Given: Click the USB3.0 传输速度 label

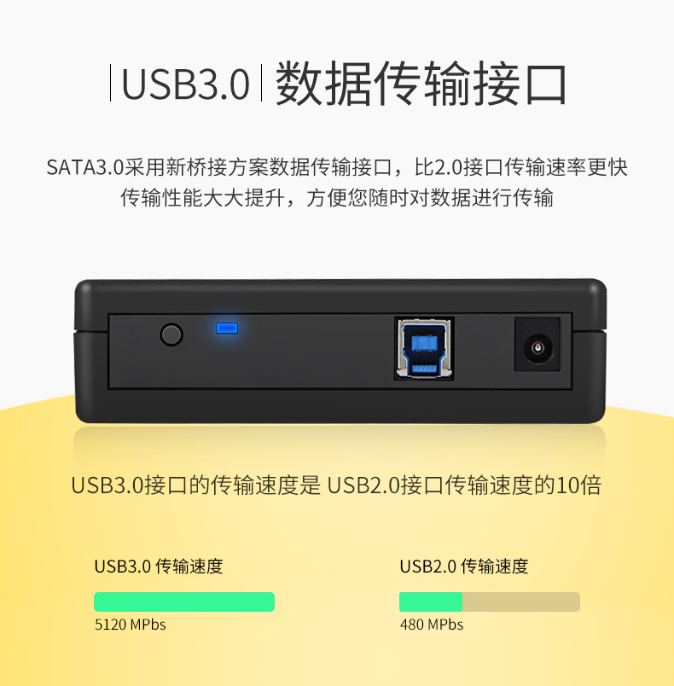Looking at the screenshot, I should 159,567.
